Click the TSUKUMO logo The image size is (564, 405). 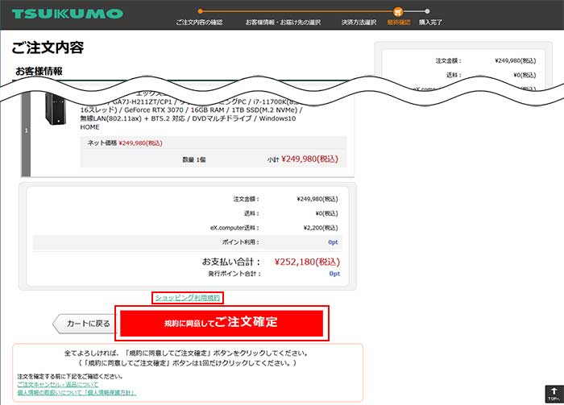67,14
